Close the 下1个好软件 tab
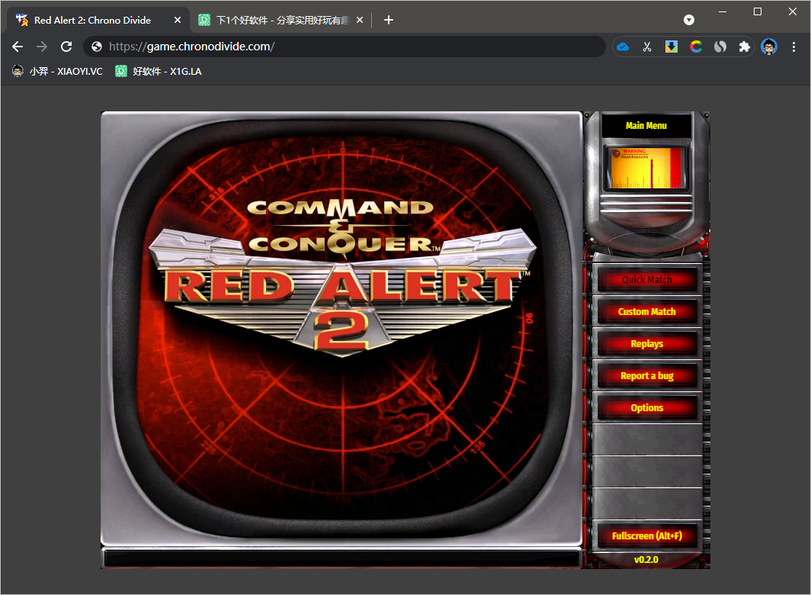The height and width of the screenshot is (595, 811). click(360, 20)
